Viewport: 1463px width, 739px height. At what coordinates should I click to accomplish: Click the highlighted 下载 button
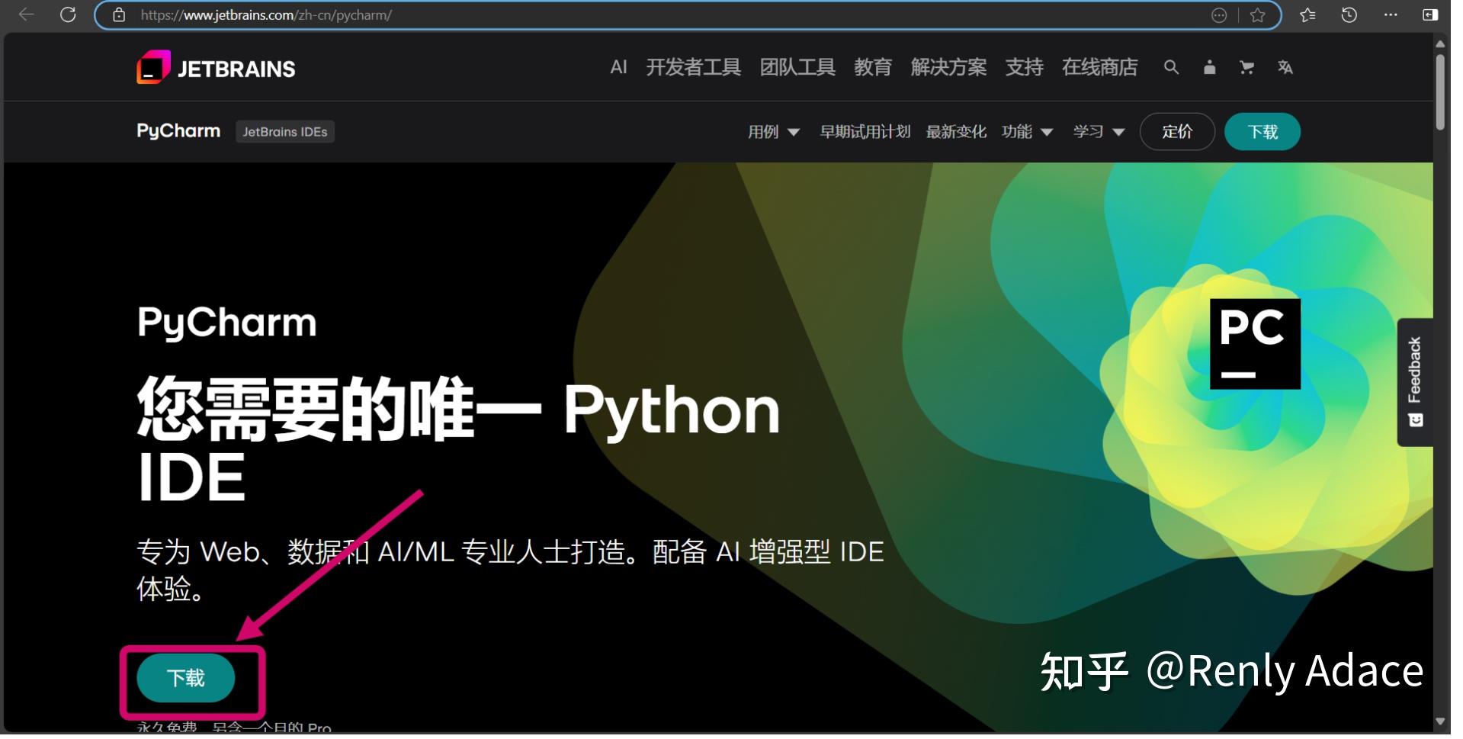(185, 678)
